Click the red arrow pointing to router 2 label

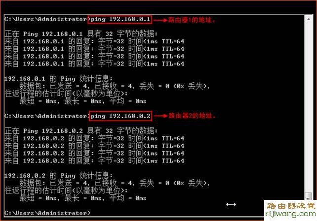click(161, 116)
